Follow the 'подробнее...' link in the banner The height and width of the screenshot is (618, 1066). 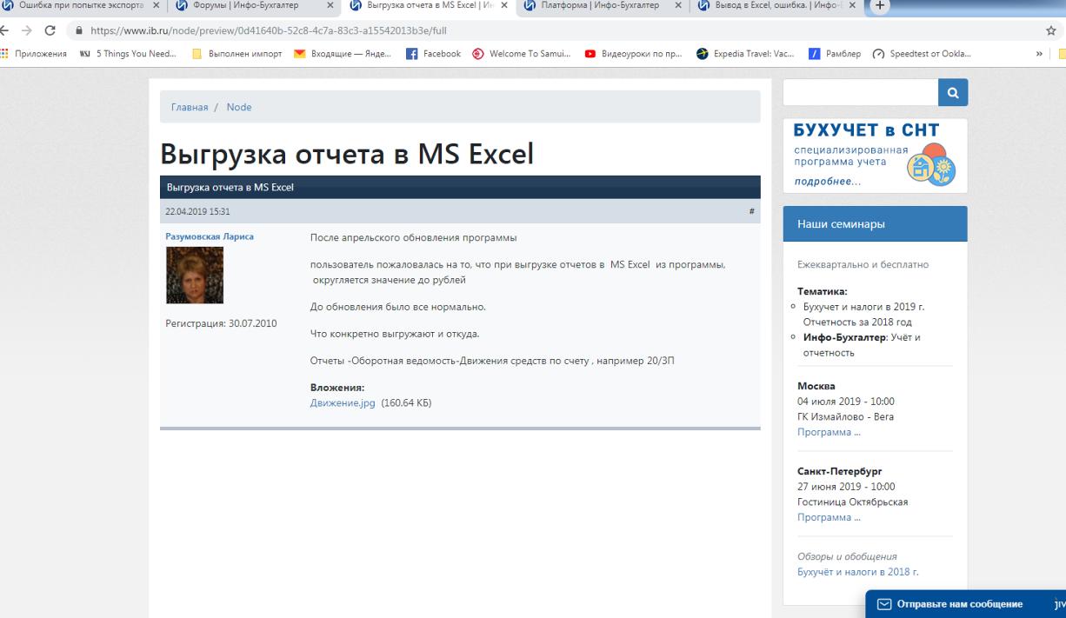pyautogui.click(x=828, y=182)
